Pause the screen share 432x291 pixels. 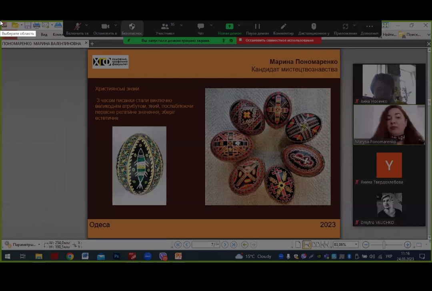coord(257,27)
